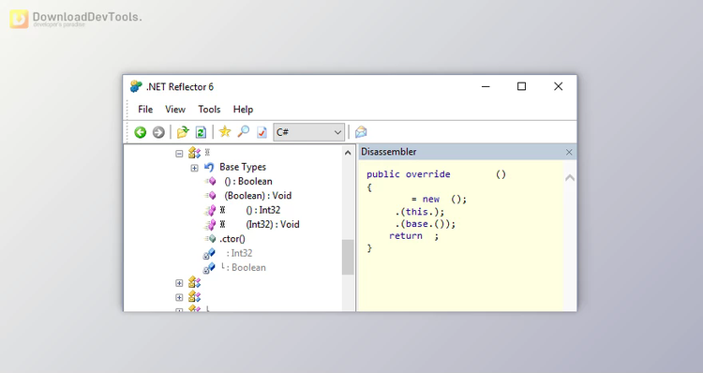Image resolution: width=703 pixels, height=373 pixels.
Task: Select the Base Types tree item
Action: (243, 167)
